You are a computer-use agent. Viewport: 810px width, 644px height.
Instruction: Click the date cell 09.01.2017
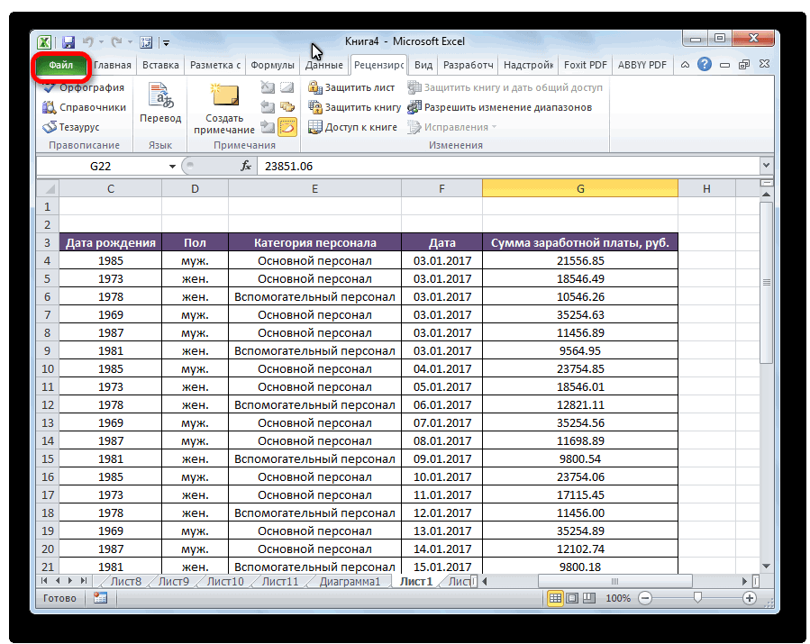coord(442,459)
